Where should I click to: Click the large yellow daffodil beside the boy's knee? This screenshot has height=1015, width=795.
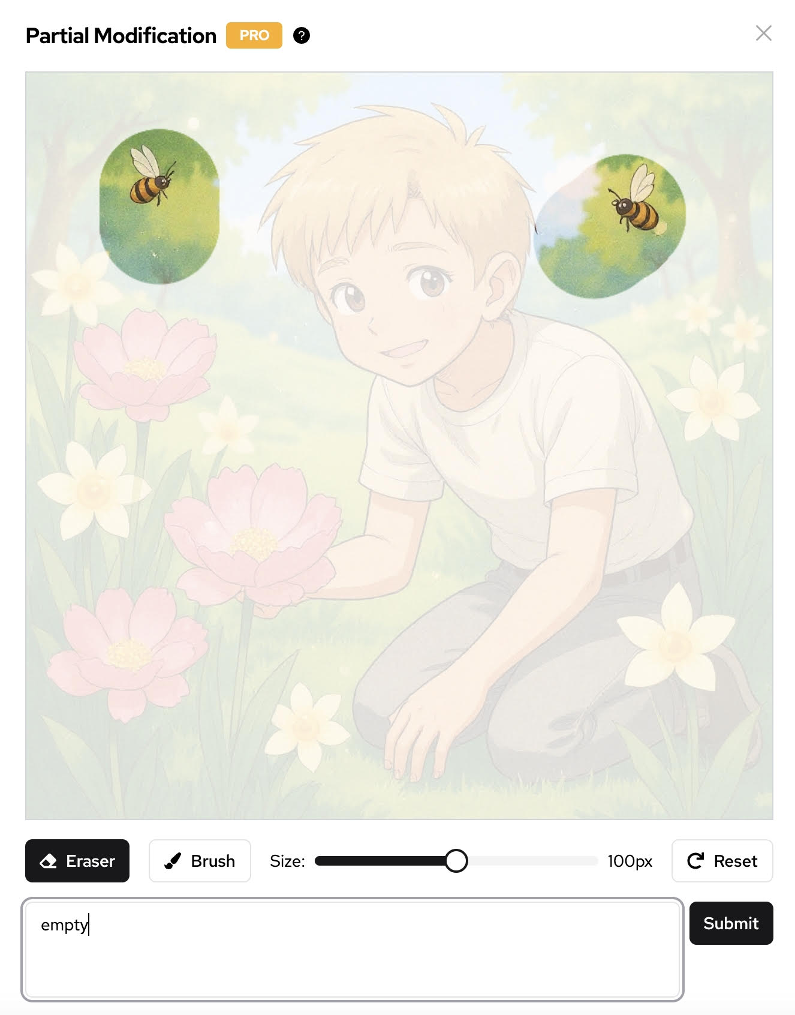(676, 642)
